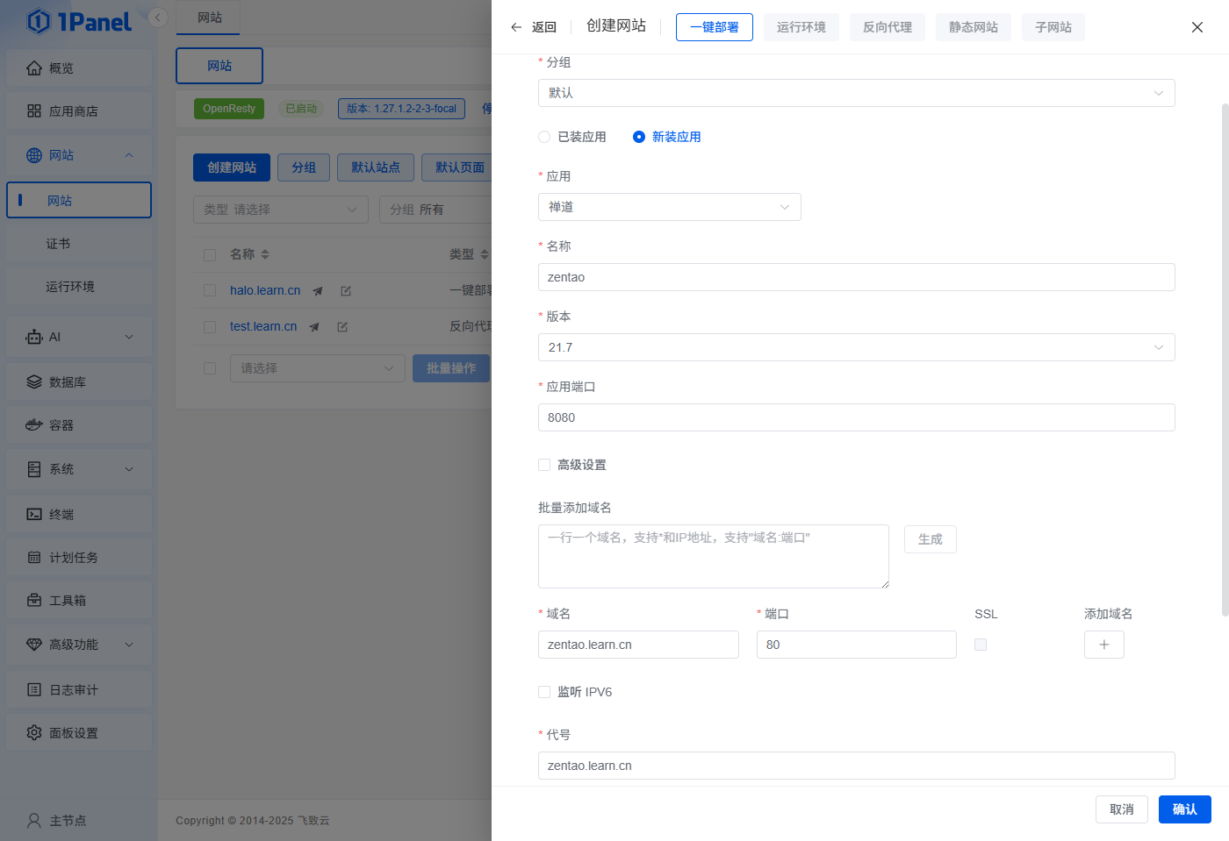The image size is (1229, 841).
Task: Click the 生成 generate button
Action: click(x=930, y=538)
